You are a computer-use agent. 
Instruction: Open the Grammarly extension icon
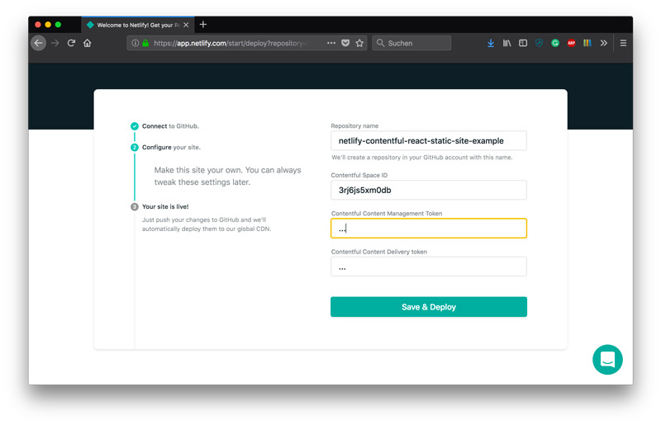[x=555, y=43]
